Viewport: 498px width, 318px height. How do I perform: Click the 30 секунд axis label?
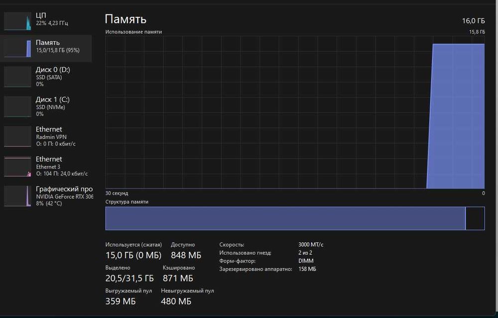[x=117, y=193]
